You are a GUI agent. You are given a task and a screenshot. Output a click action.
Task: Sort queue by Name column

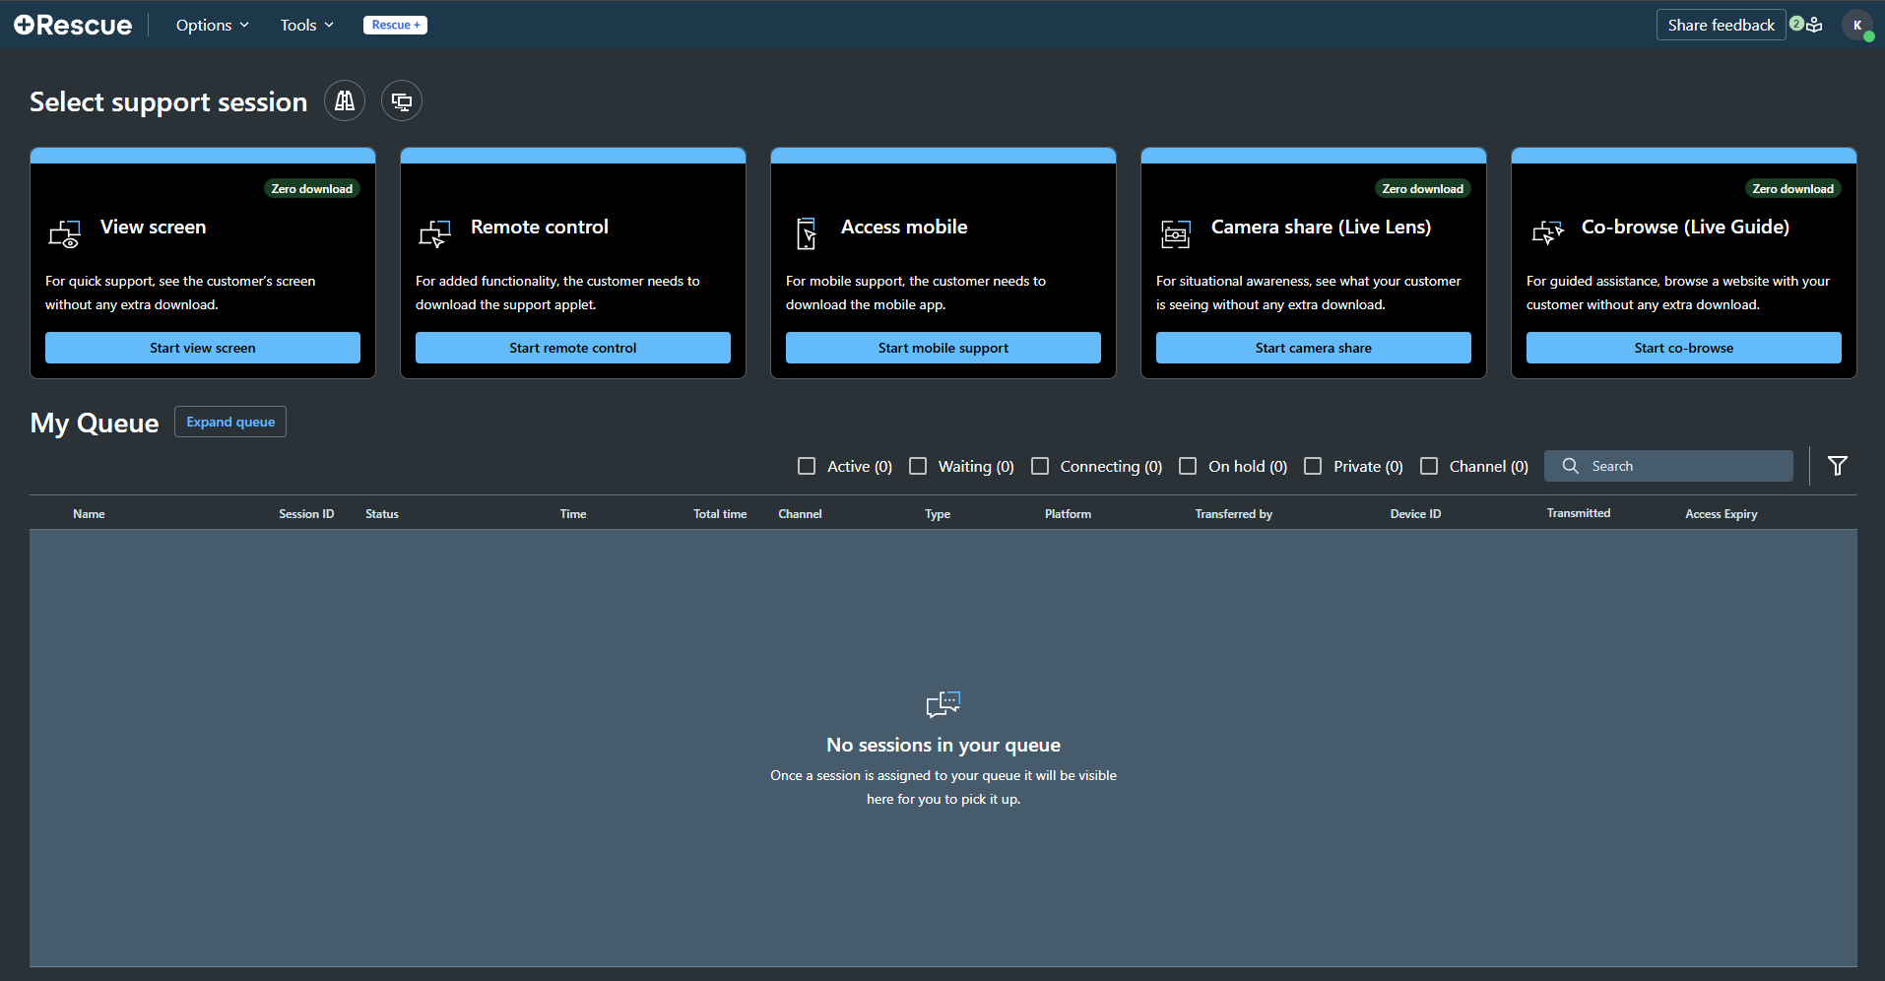pos(89,514)
